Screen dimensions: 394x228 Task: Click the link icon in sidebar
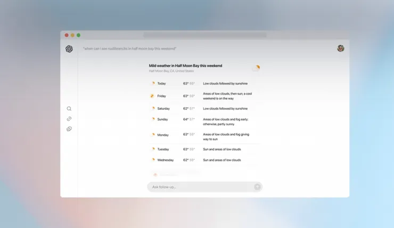69,119
